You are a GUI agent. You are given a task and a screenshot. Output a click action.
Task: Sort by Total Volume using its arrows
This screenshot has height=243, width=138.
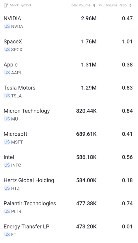tap(94, 5)
